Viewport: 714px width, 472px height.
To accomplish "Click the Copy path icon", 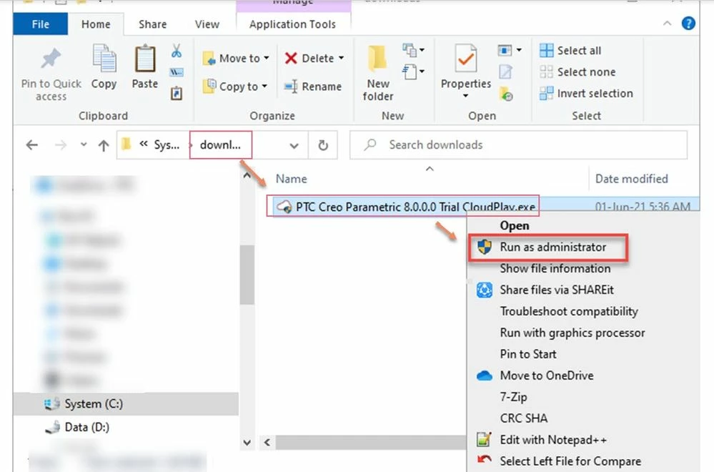I will pyautogui.click(x=177, y=72).
